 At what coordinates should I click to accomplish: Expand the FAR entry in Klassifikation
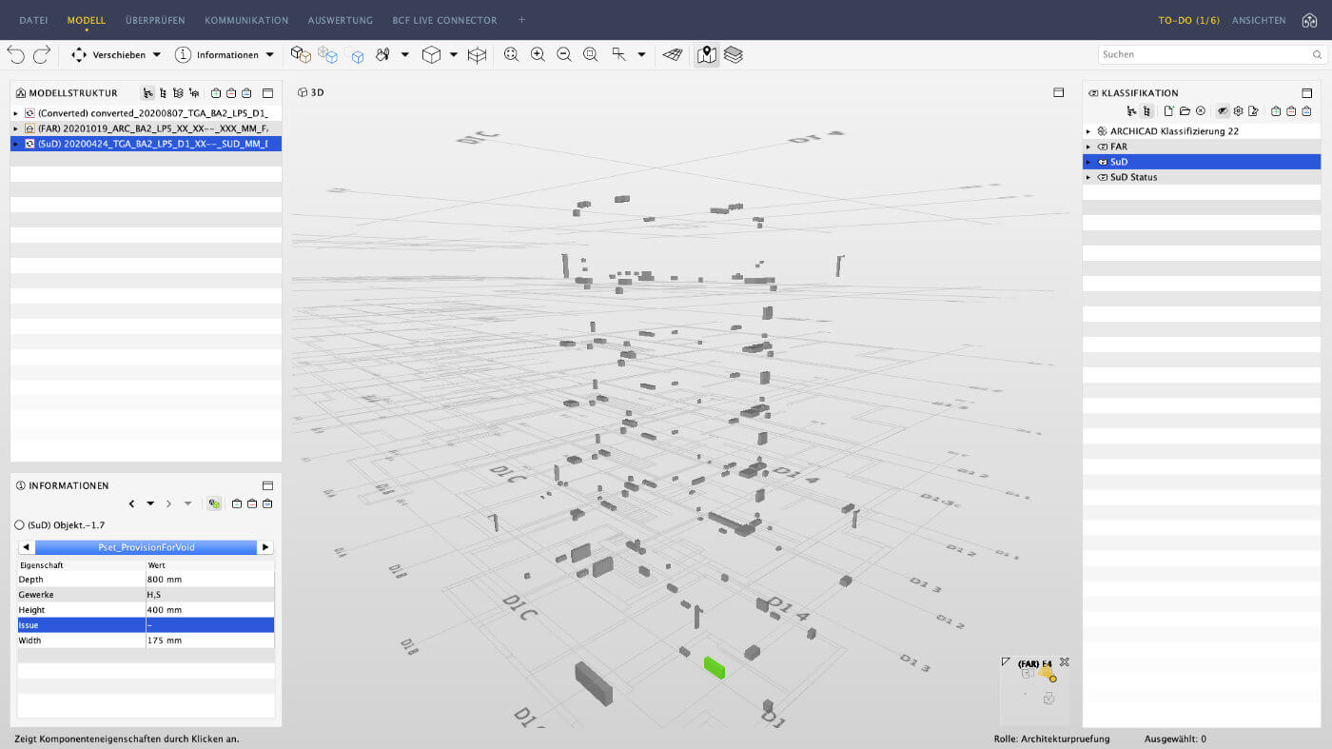(1088, 146)
